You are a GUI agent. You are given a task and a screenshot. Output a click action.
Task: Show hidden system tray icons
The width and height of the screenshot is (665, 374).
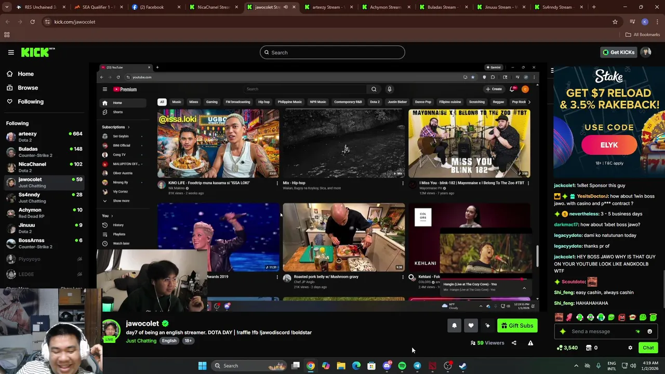576,366
